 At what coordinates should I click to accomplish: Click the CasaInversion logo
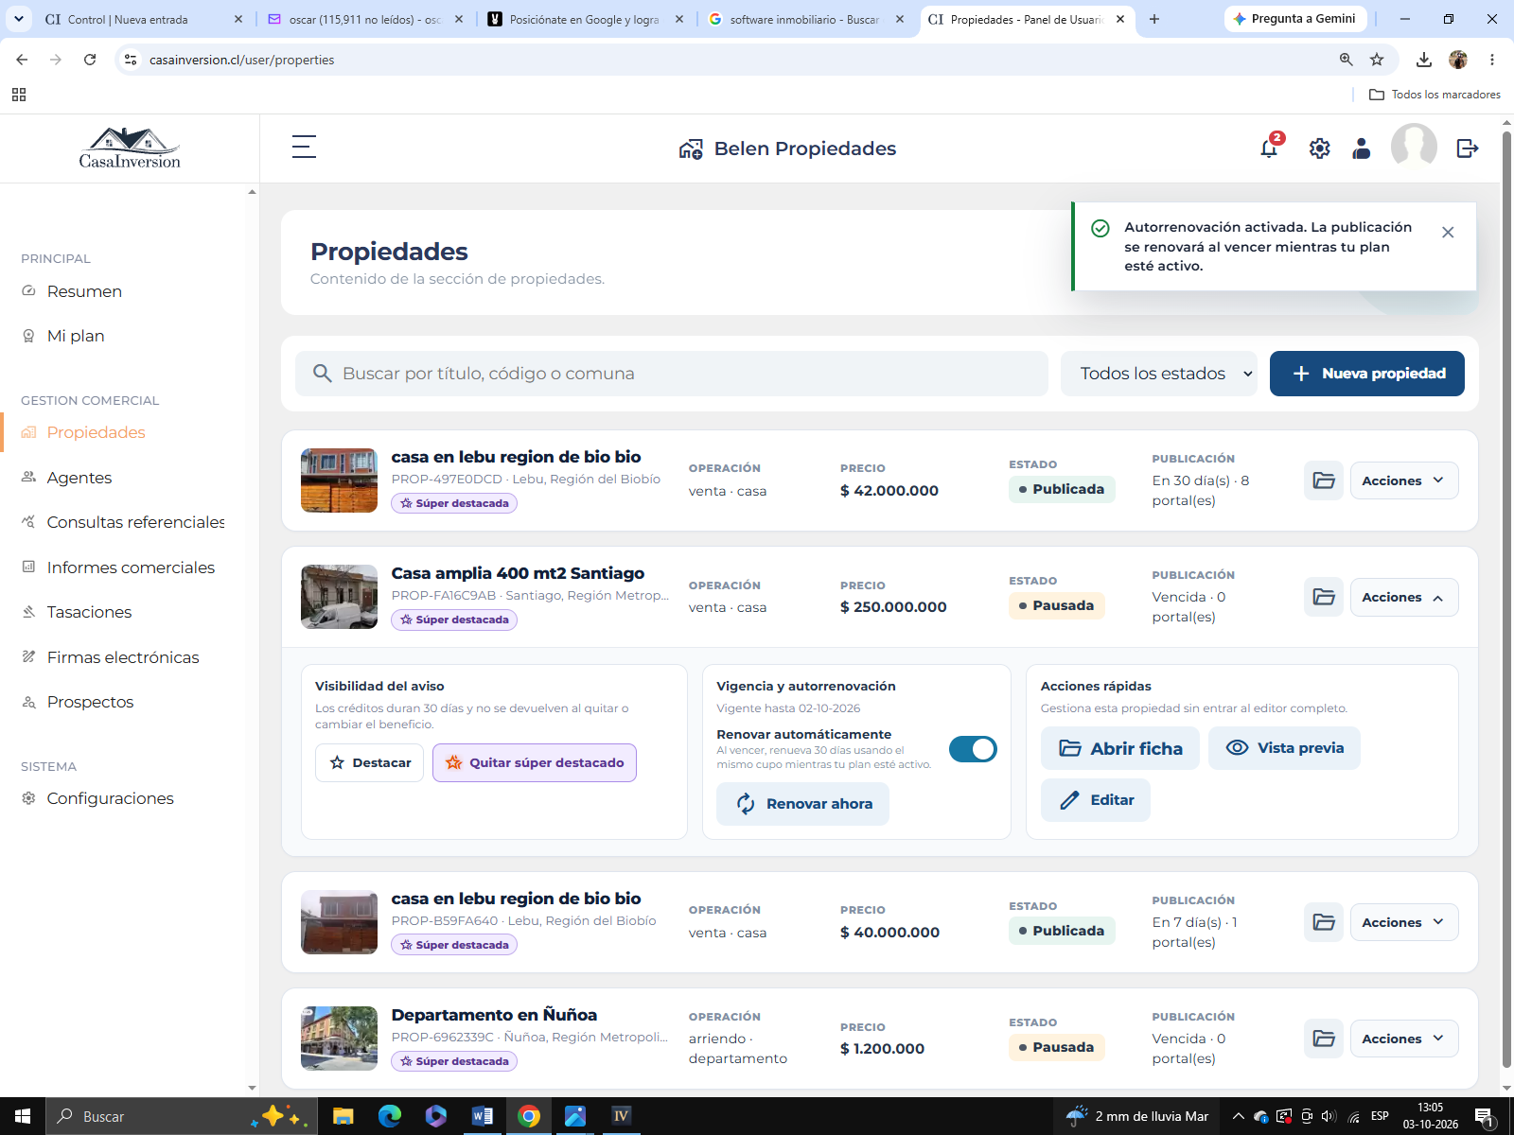130,148
